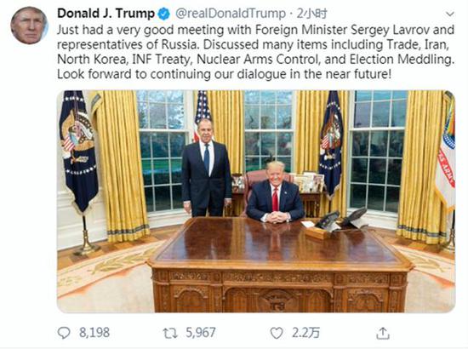Click the seated man with red tie
This screenshot has height=349, width=468.
[x=275, y=192]
